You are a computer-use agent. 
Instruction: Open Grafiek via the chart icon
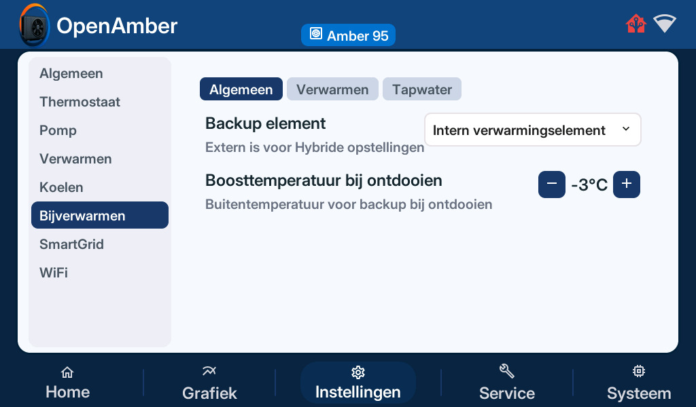pyautogui.click(x=209, y=371)
